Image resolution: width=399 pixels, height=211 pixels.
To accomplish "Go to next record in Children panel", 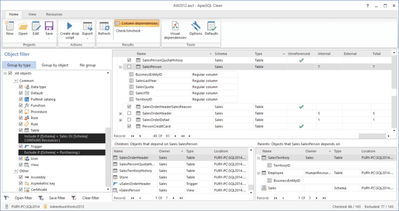I will point(174,198).
